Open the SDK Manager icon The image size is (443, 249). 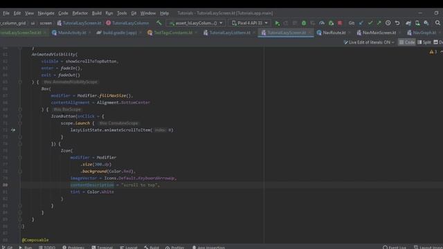point(426,23)
